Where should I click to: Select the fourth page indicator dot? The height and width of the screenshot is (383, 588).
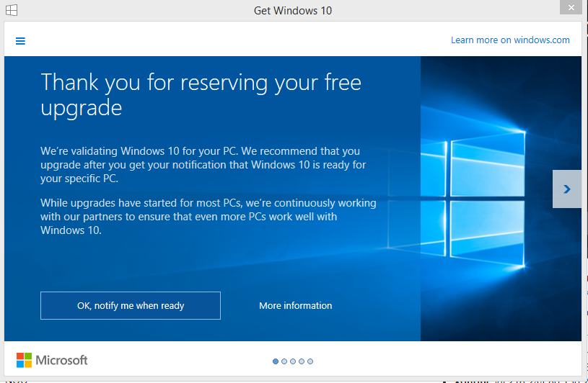[301, 361]
